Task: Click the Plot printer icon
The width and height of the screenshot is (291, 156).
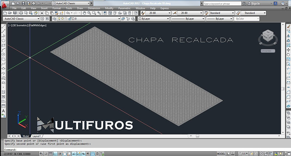Action: click(20, 13)
